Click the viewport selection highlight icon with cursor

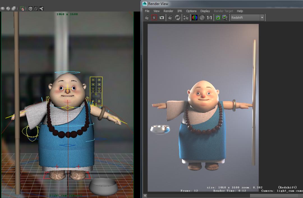point(22,9)
